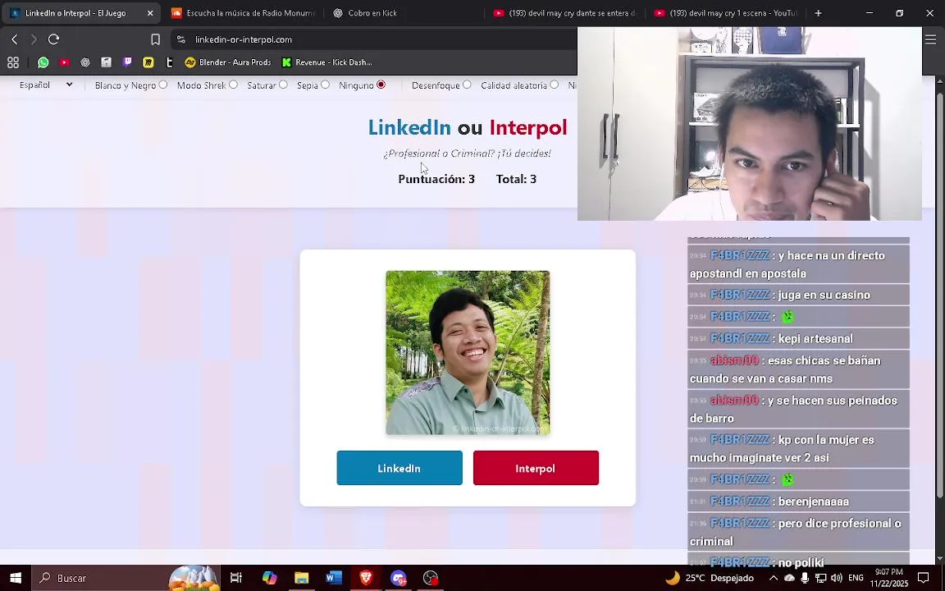Open Copilot from the taskbar
The image size is (945, 591).
tap(269, 578)
